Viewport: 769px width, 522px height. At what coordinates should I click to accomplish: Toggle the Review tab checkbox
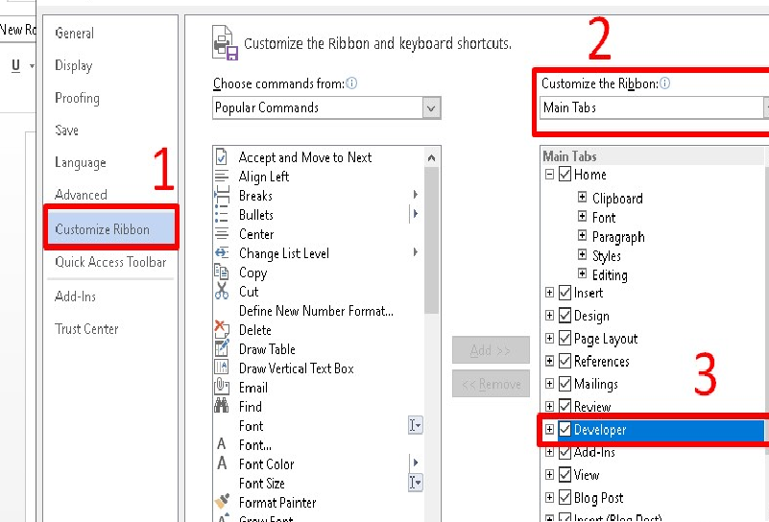click(565, 406)
